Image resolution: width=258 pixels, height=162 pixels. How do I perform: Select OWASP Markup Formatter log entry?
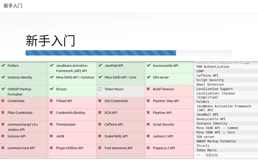coord(216,141)
